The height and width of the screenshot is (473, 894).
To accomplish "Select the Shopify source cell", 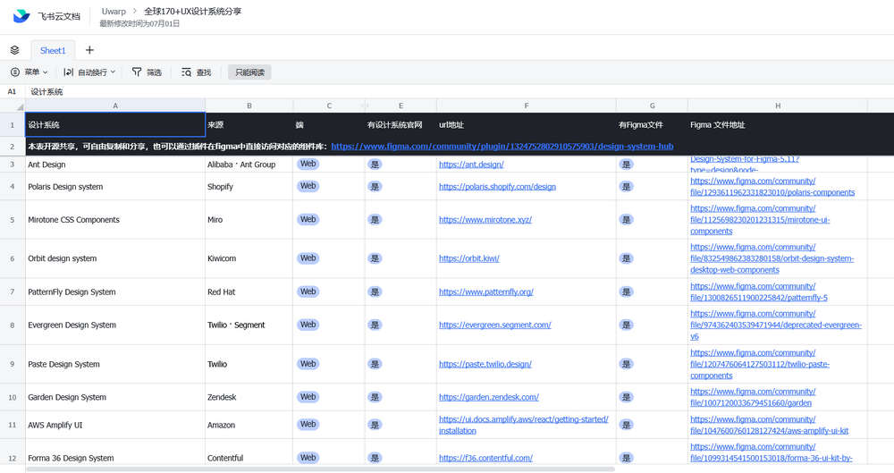I will tap(249, 187).
